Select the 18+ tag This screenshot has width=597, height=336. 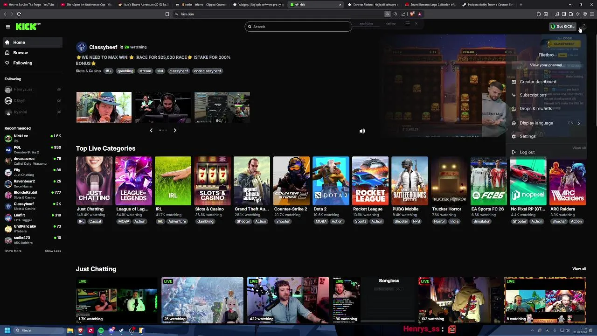pos(108,71)
